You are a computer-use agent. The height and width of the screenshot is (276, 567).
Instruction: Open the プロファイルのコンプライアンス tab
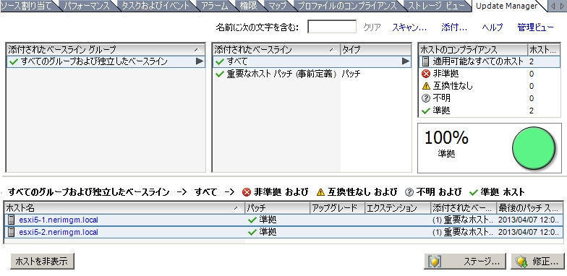(347, 6)
